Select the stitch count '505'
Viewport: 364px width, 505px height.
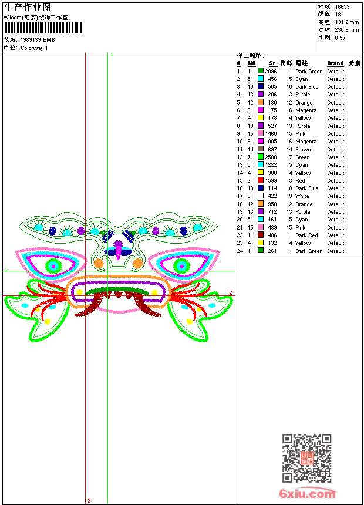(x=272, y=87)
